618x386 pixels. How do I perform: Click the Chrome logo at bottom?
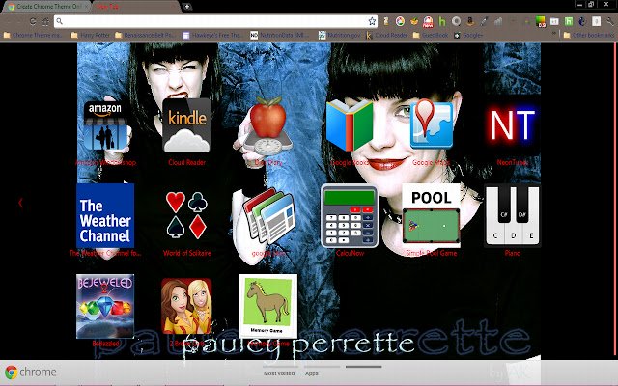[x=30, y=372]
